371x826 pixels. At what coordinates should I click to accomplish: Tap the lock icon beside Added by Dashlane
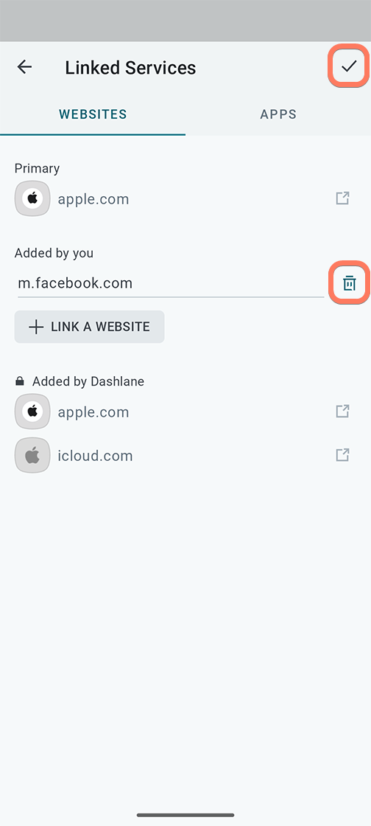[20, 381]
